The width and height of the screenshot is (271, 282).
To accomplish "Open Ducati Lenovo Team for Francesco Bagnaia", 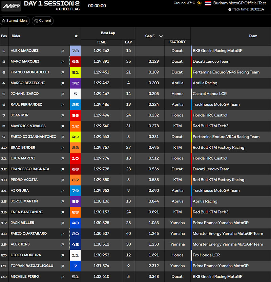I will click(211, 169).
